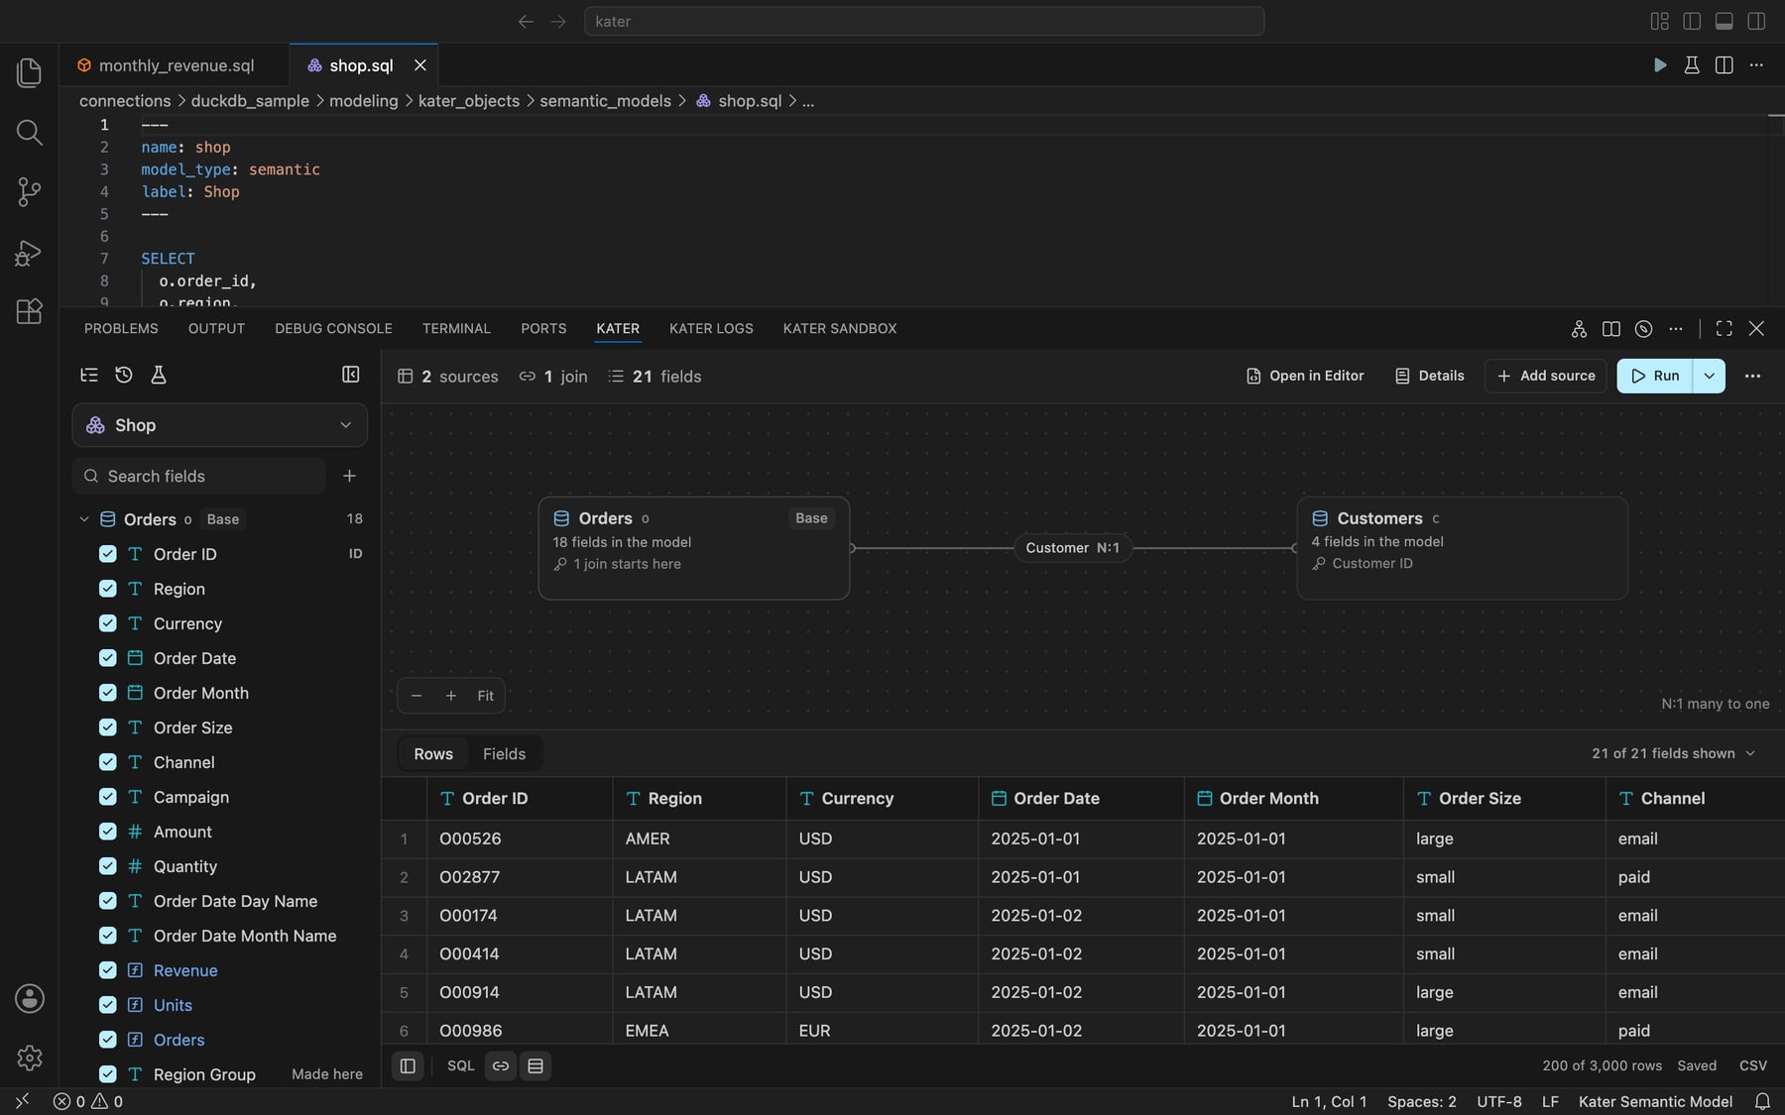This screenshot has height=1115, width=1785.
Task: Switch to the TERMINAL panel tab
Action: pyautogui.click(x=456, y=328)
